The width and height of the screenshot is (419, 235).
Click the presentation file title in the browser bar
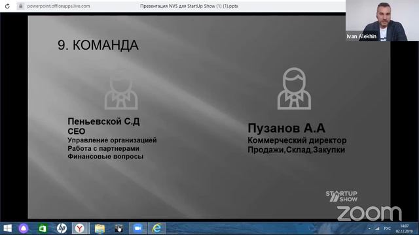[x=189, y=6]
